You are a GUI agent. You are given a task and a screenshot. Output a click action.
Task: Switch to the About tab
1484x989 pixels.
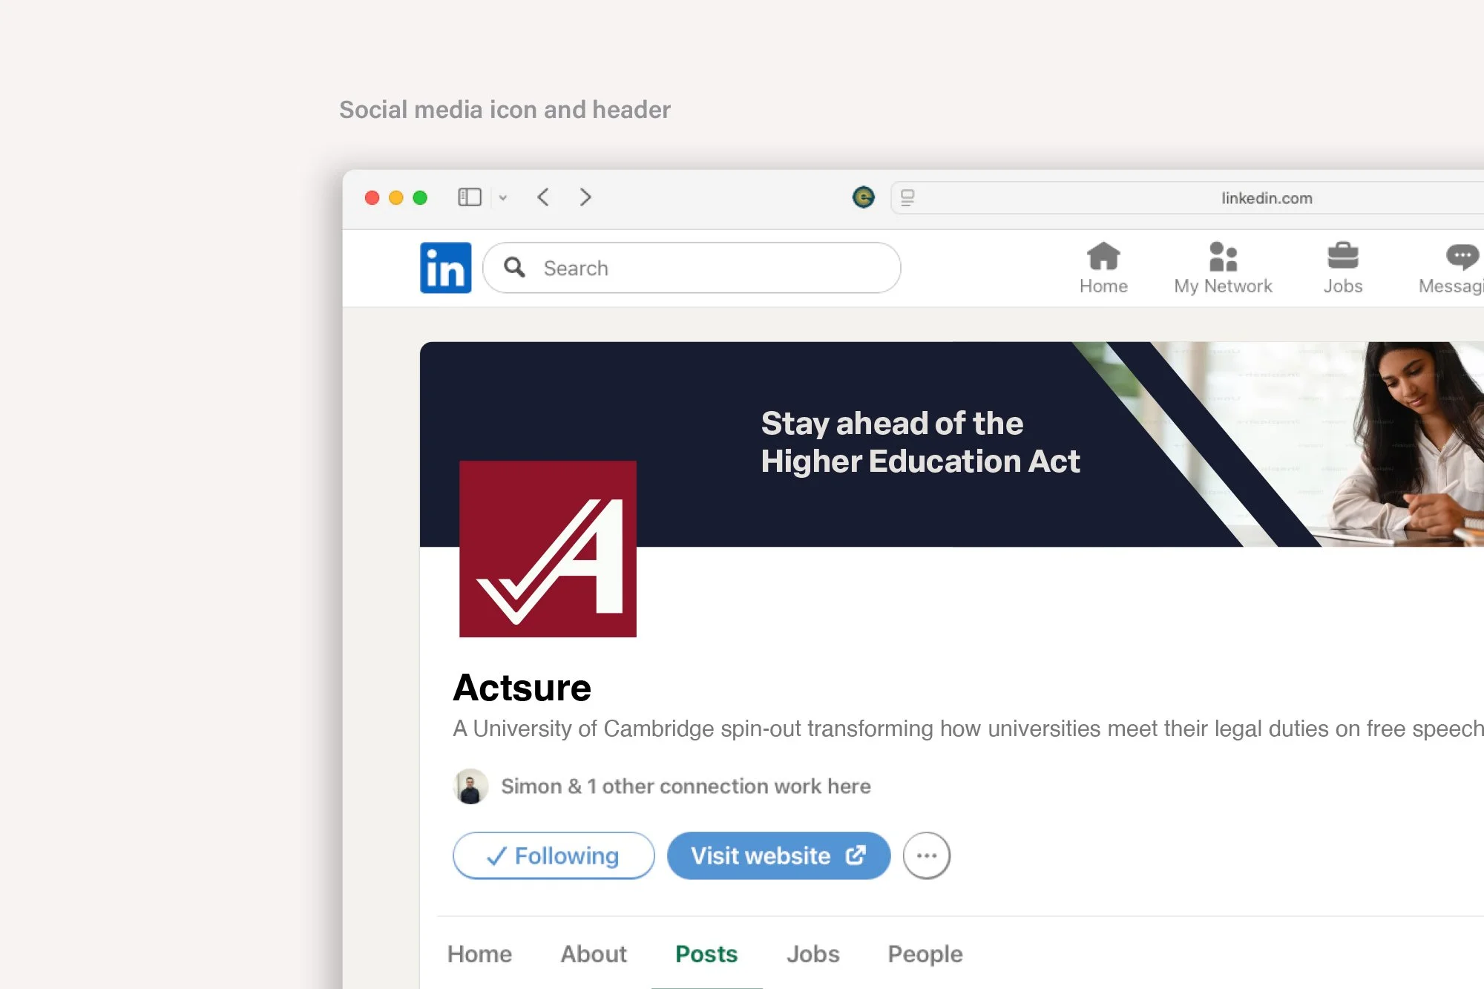click(x=593, y=954)
